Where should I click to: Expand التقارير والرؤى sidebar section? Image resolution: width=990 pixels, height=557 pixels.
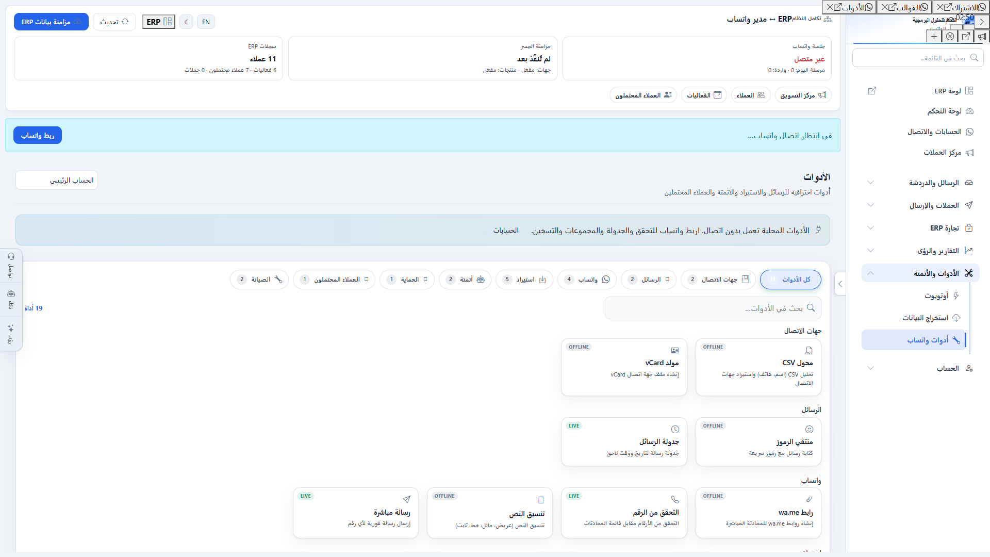(920, 251)
